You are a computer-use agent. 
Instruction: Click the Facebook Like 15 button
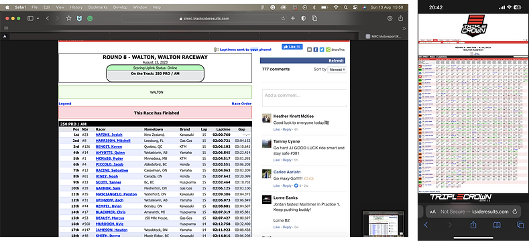292,47
